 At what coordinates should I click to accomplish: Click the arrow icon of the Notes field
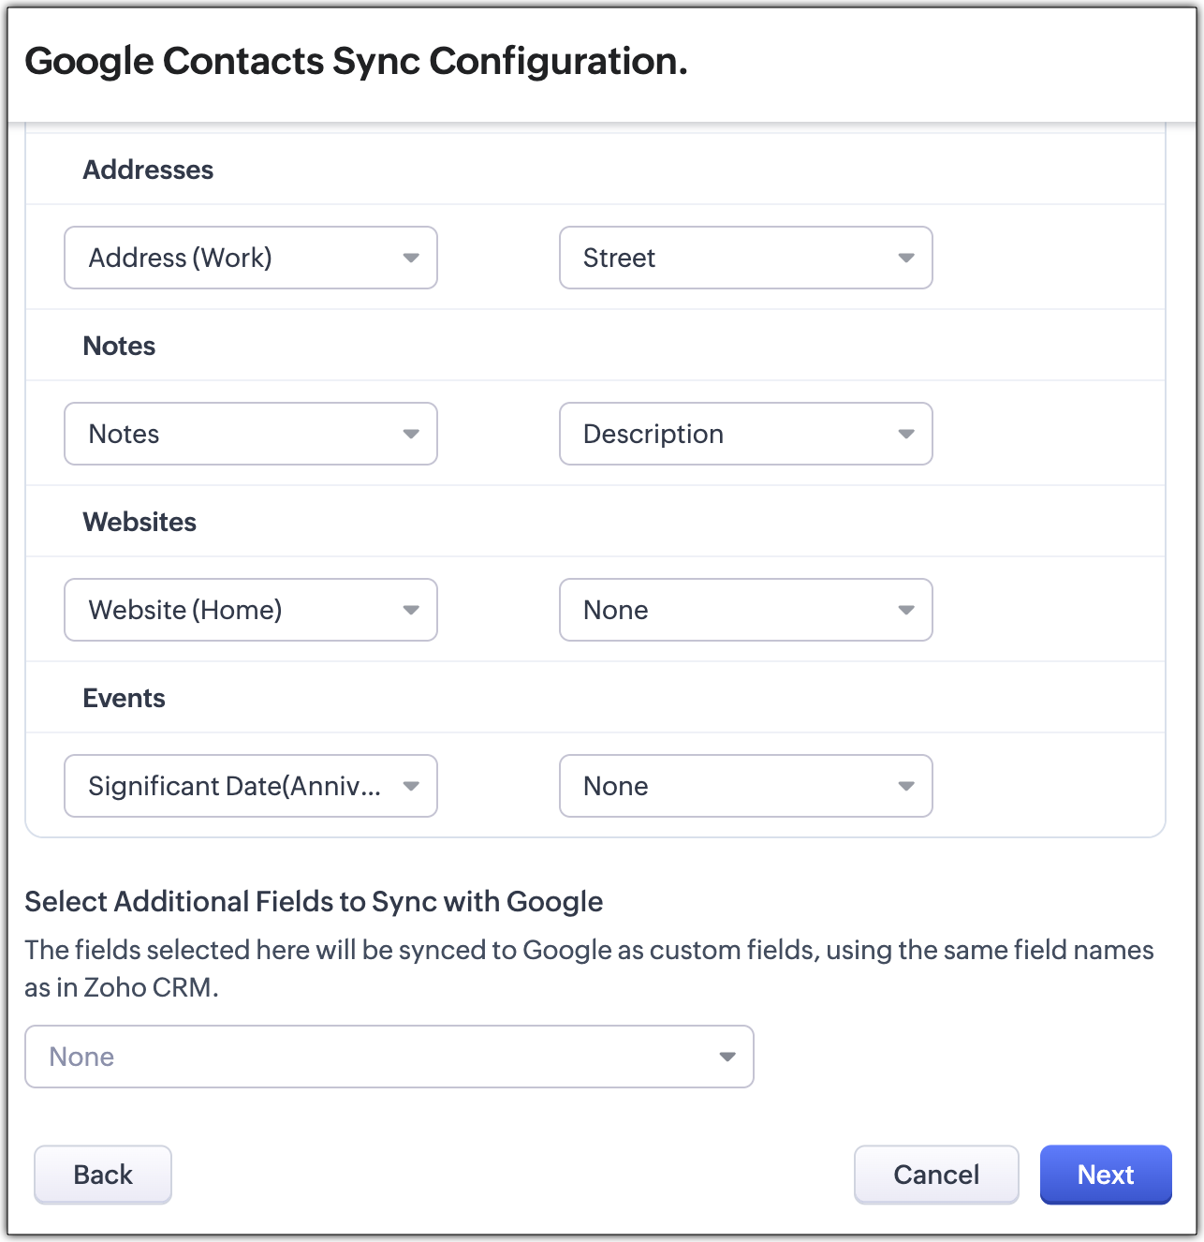411,435
